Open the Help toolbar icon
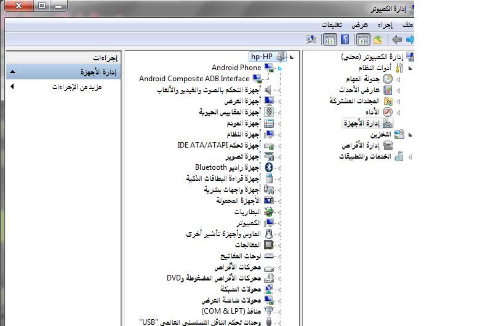This screenshot has height=326, width=504. coord(345,40)
